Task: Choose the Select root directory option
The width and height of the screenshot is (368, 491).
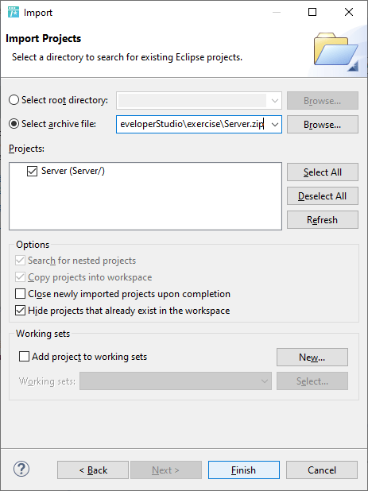Action: click(14, 100)
